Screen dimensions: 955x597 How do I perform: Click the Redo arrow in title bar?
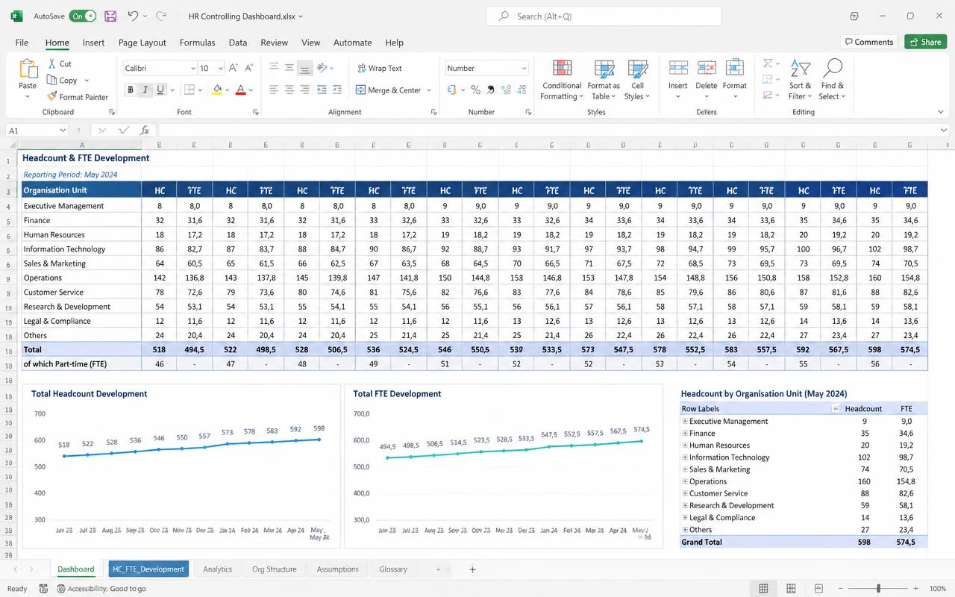[x=161, y=16]
